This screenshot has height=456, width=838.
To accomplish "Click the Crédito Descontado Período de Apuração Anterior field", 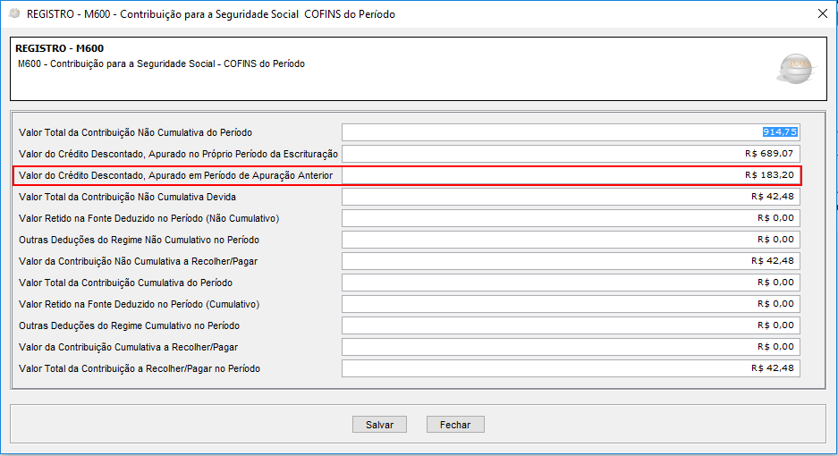I will [571, 175].
